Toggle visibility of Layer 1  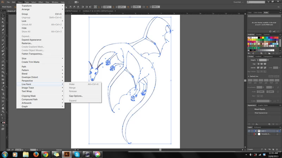click(x=249, y=130)
